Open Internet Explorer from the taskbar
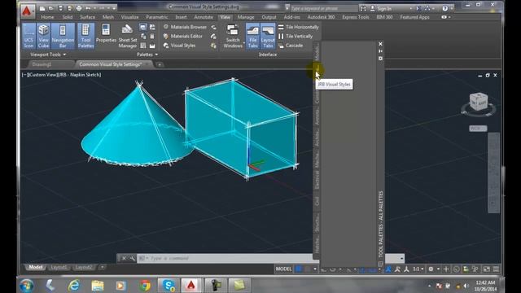 74,286
